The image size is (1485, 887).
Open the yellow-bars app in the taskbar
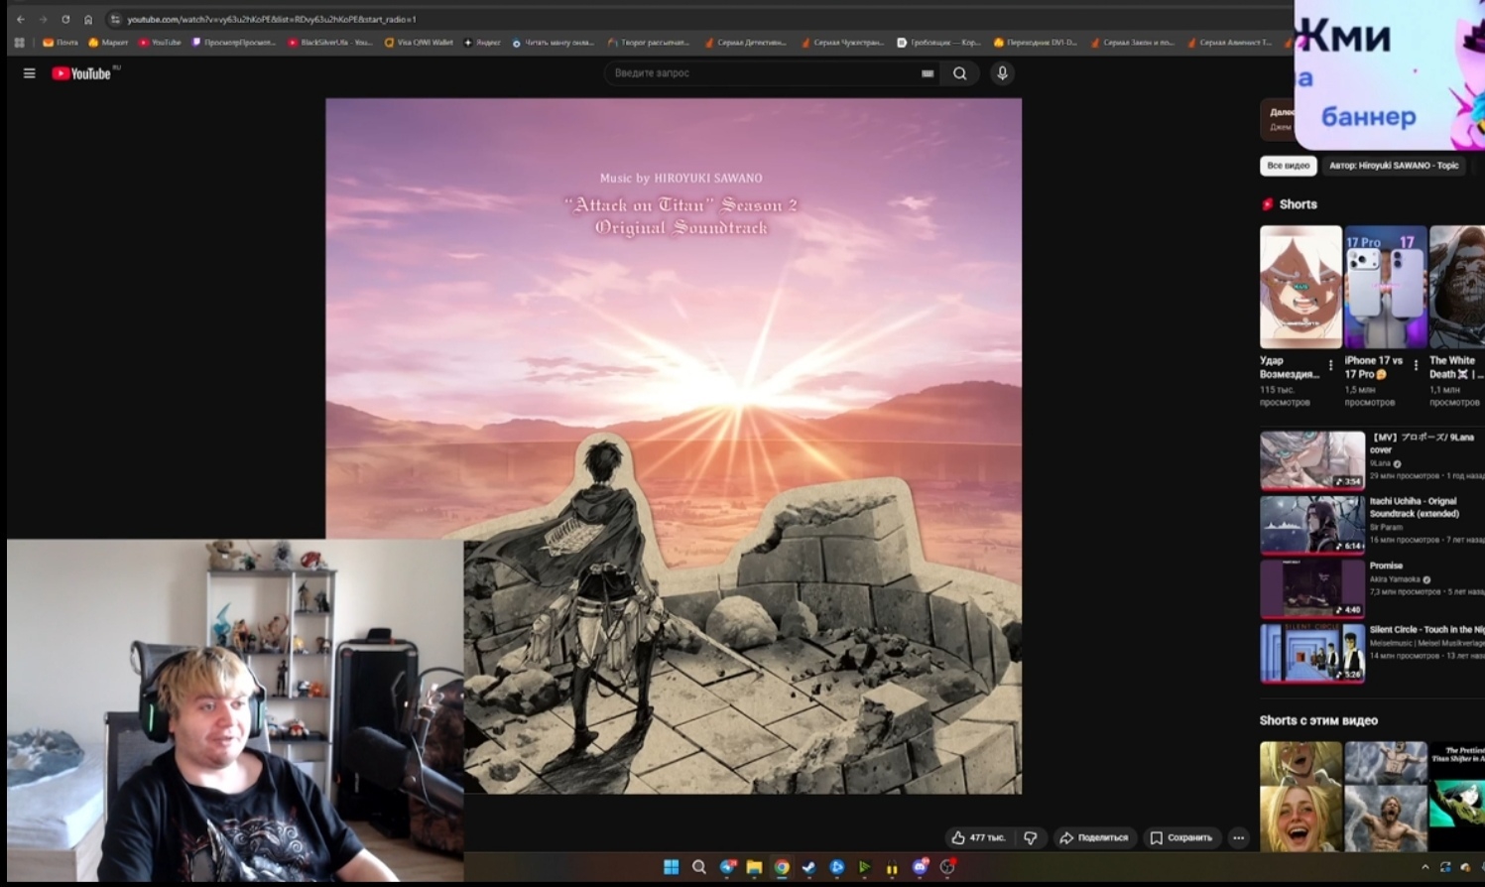click(x=892, y=867)
